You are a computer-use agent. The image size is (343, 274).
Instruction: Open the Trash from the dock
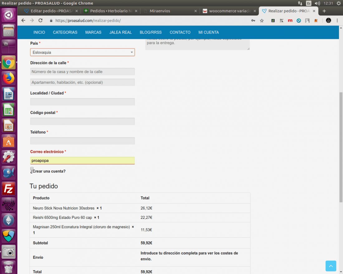tap(8, 267)
